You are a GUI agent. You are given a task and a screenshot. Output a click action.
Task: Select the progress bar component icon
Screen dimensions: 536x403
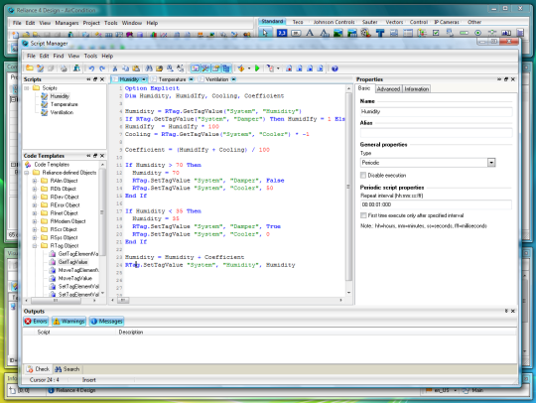(x=464, y=33)
